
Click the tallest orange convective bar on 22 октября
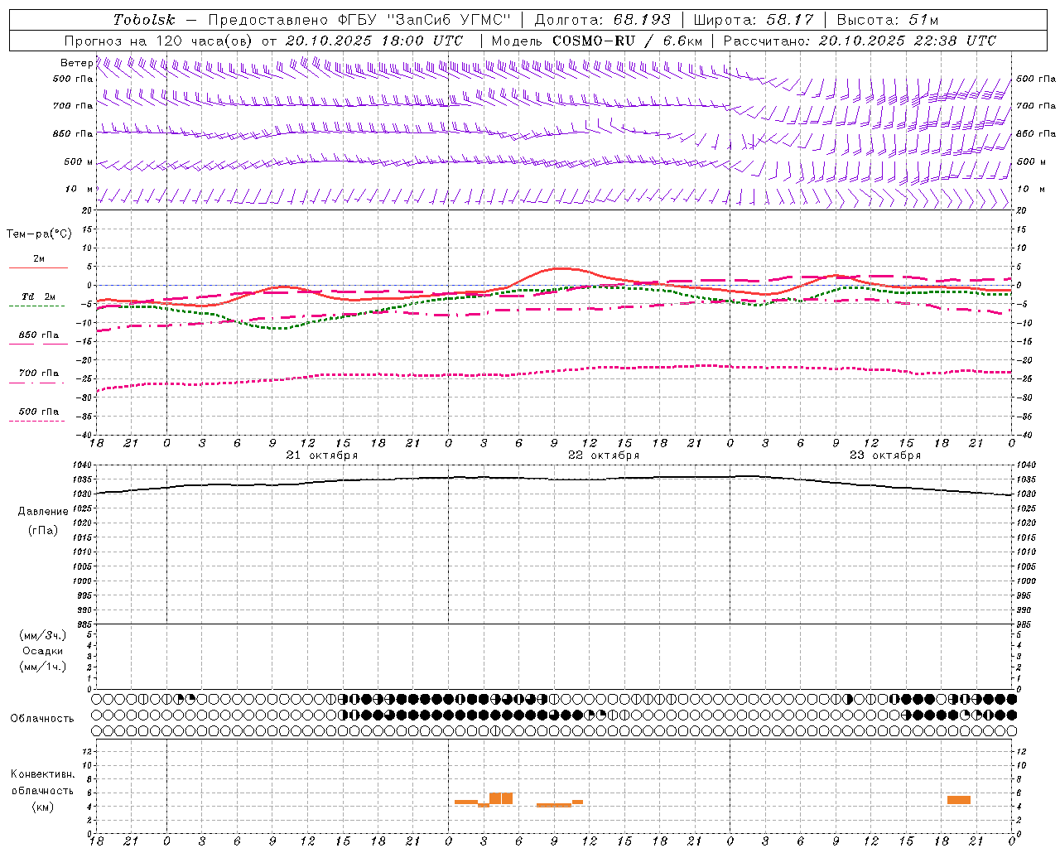point(501,798)
